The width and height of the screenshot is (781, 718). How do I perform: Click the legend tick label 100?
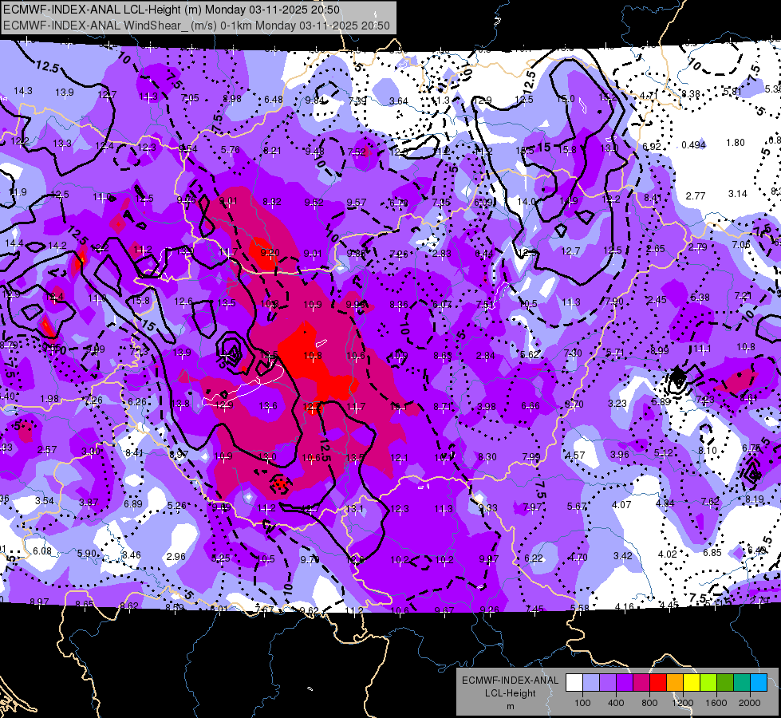(x=582, y=703)
